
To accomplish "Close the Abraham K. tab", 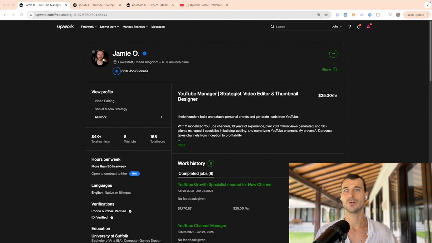I will pos(173,5).
